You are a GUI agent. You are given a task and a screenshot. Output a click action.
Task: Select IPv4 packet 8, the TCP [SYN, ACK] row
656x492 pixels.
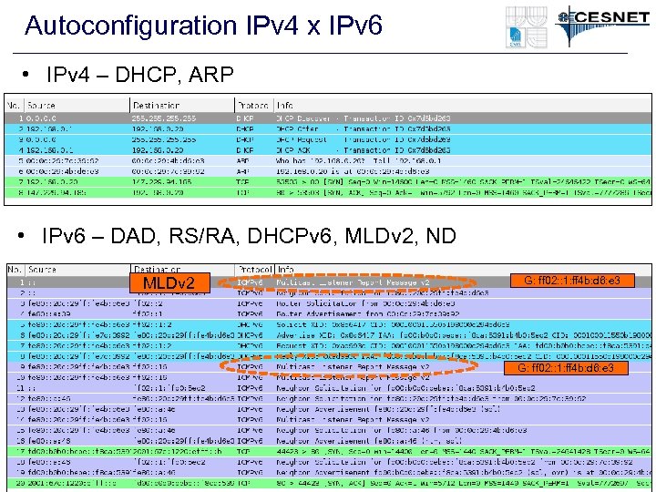coord(328,192)
